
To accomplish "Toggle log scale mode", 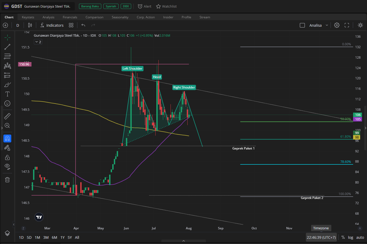I will click(x=351, y=237).
